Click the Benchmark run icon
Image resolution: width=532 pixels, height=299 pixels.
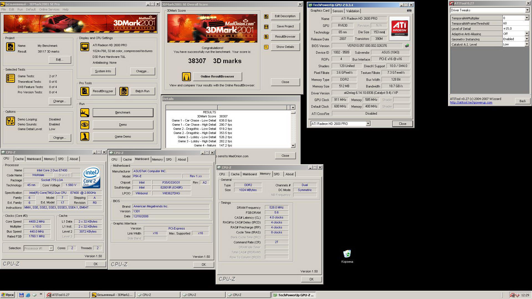pos(85,113)
